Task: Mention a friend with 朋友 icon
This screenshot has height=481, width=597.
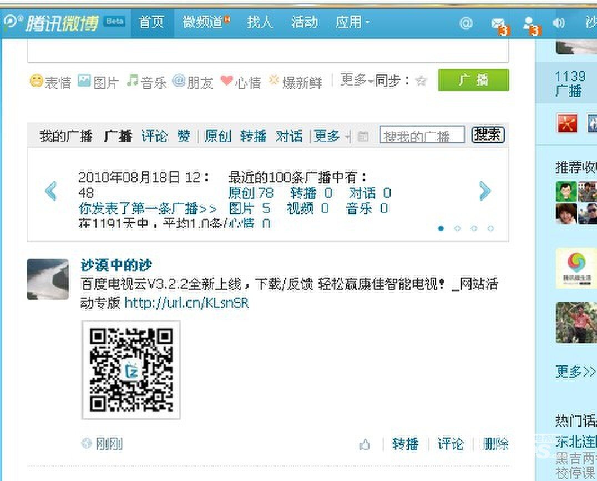Action: pyautogui.click(x=179, y=81)
